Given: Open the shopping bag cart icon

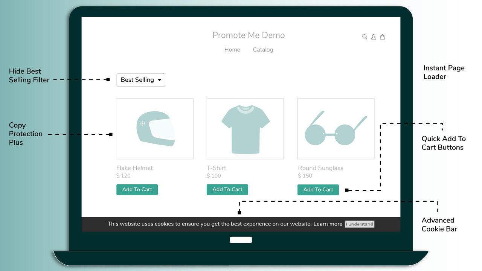Looking at the screenshot, I should click(383, 37).
